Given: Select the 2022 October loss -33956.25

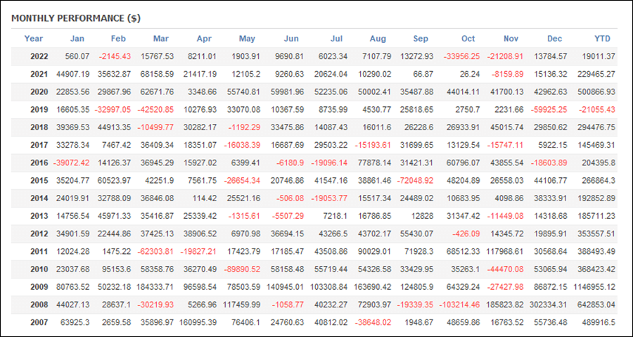Looking at the screenshot, I should (x=461, y=56).
